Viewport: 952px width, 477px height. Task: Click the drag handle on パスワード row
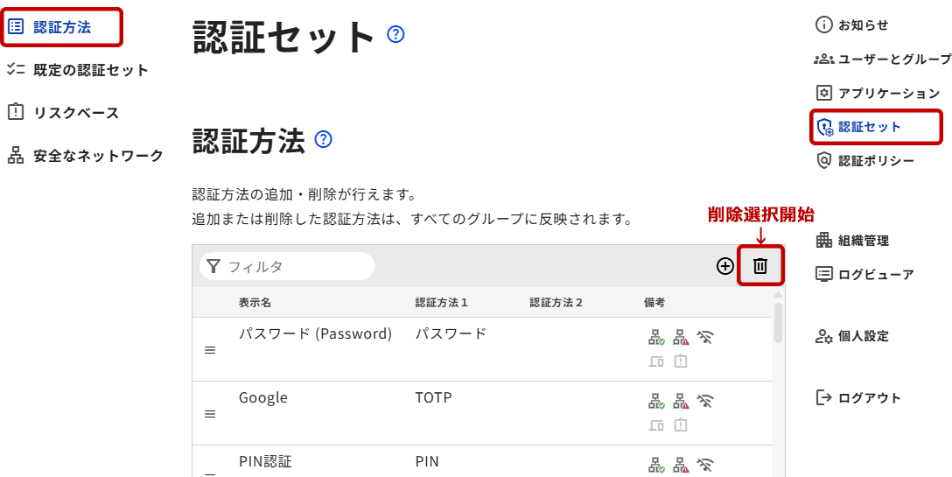[x=210, y=350]
